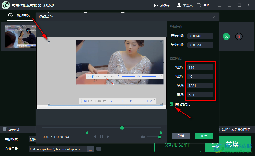This screenshot has height=156, width=255.
Task: Toggle the 保持宽高比 checkbox
Action: pos(171,104)
